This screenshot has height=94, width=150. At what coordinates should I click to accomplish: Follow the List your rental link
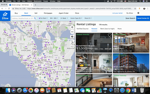pos(117,13)
